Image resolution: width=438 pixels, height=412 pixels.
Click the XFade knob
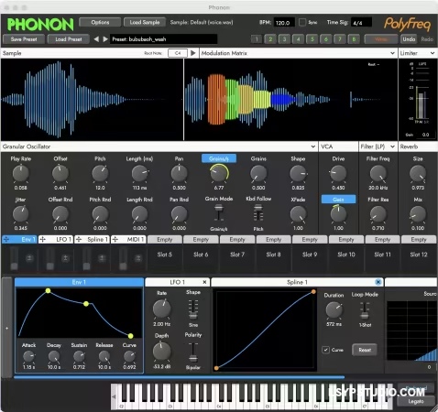(x=298, y=214)
